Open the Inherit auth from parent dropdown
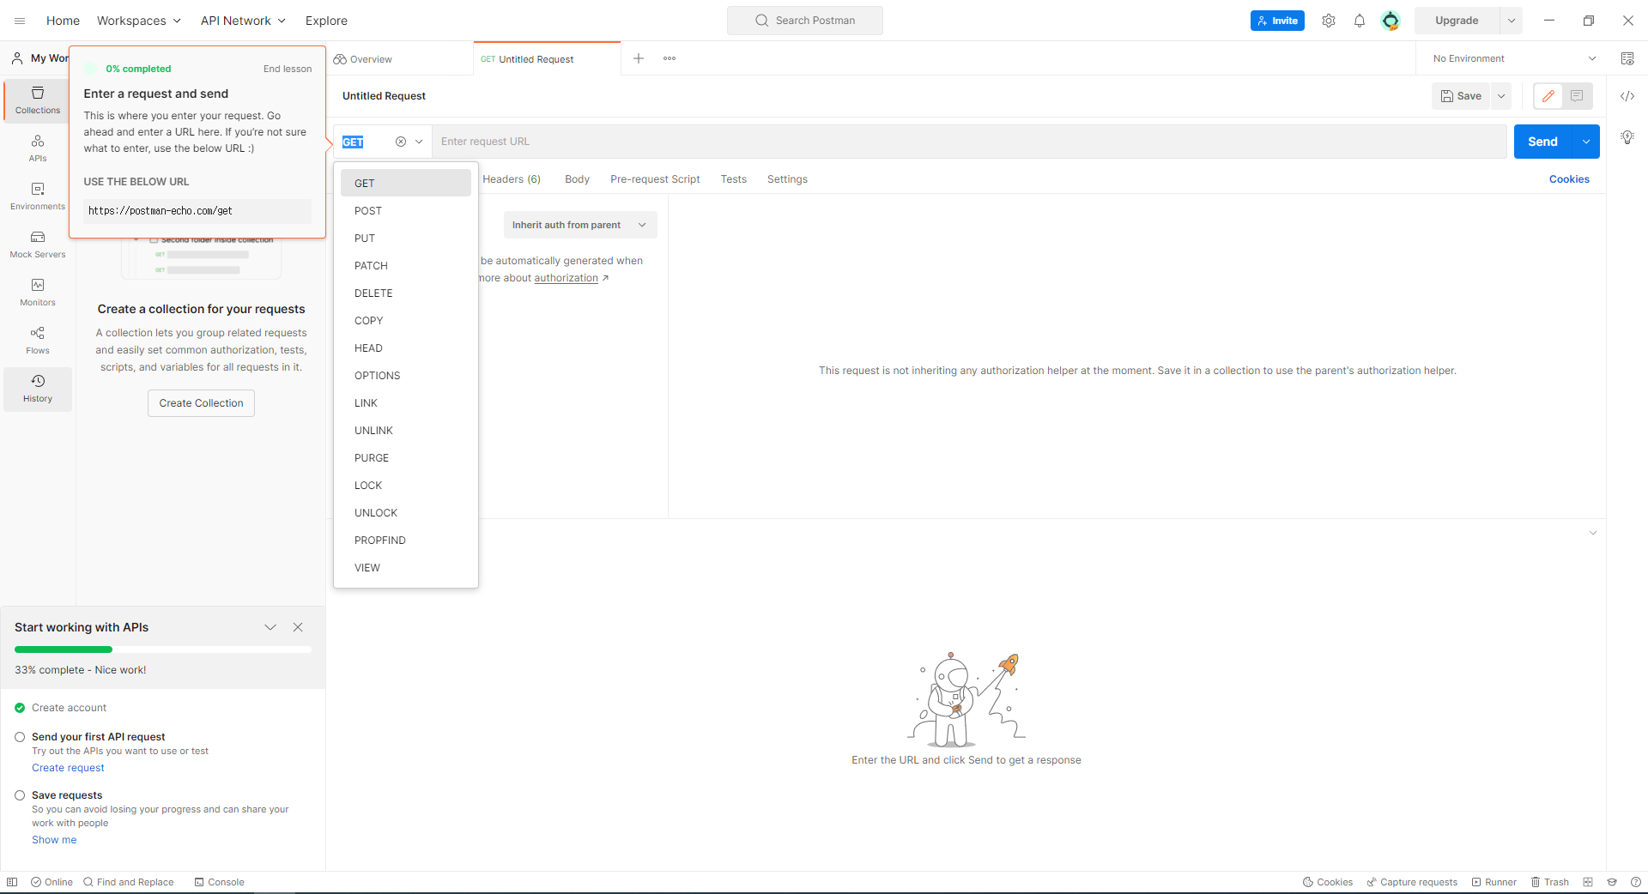 [580, 225]
